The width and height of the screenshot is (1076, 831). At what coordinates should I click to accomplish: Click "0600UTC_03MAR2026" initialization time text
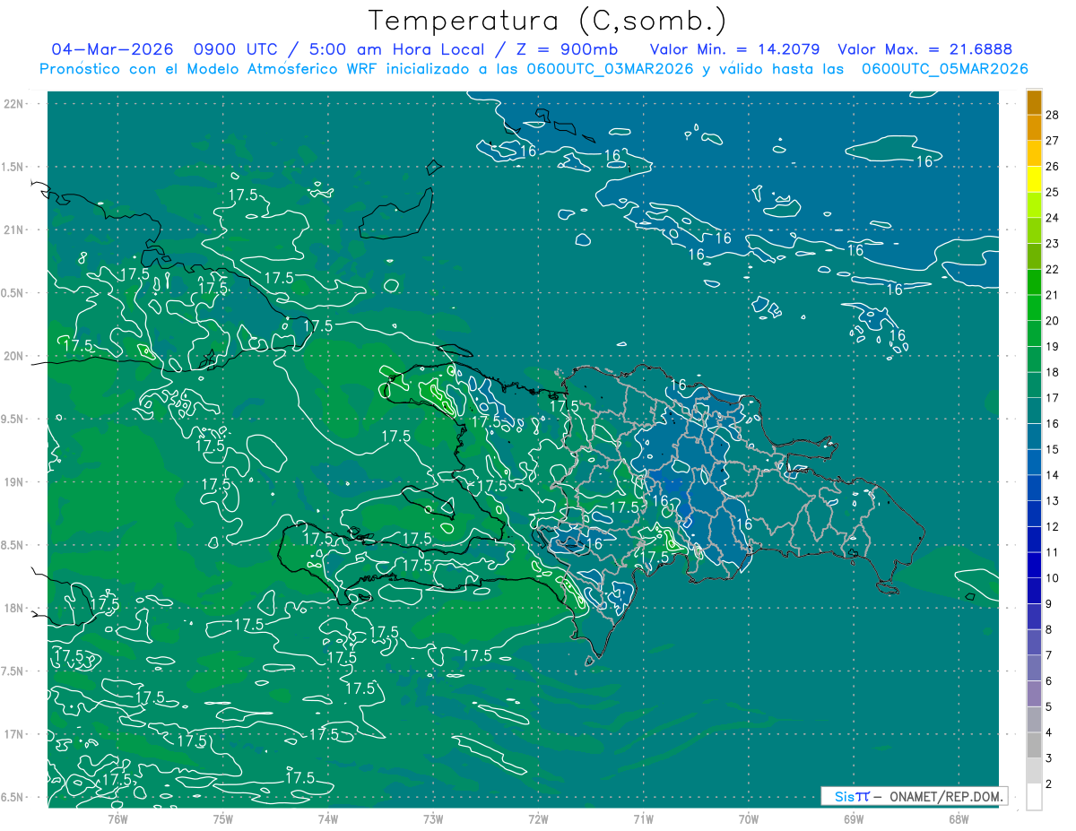click(x=610, y=69)
